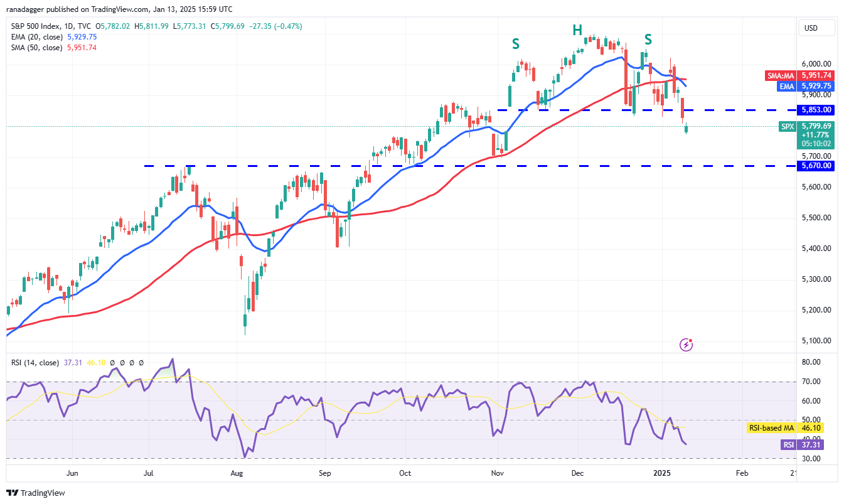
Task: Click the 50.00 RSI axis label
Action: click(x=811, y=420)
